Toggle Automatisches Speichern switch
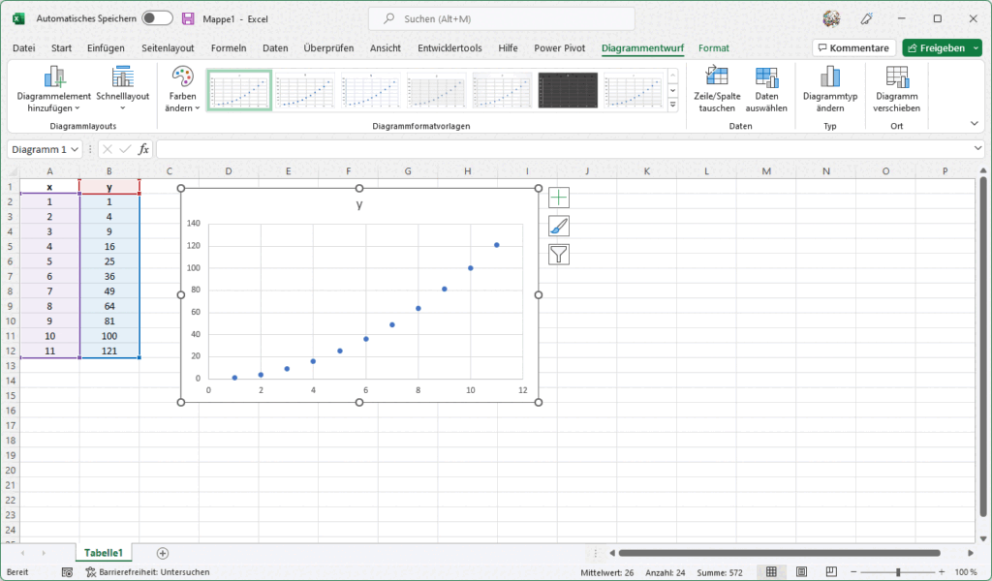Viewport: 992px width, 581px height. coord(157,18)
